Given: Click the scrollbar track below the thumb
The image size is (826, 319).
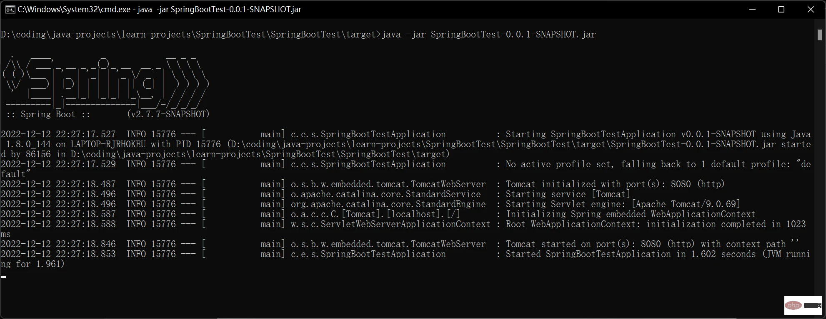Looking at the screenshot, I should (x=820, y=166).
